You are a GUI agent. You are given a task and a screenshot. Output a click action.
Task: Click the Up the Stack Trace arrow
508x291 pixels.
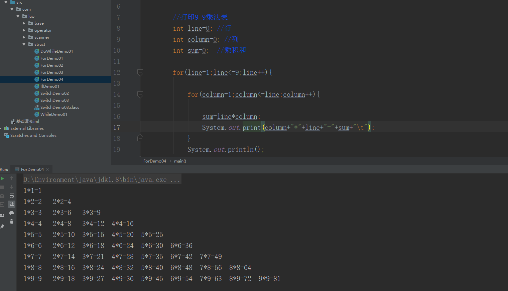[x=12, y=178]
